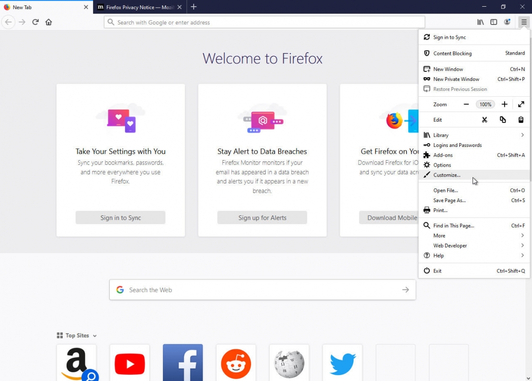Expand the Web Developer submenu
Screen dimensions: 532x381
[x=450, y=246]
